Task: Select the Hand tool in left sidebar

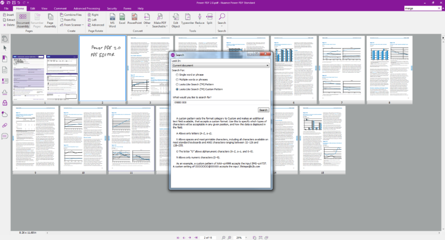Action: 5,39
